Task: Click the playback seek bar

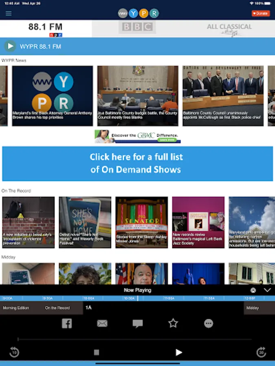Action: click(x=135, y=340)
